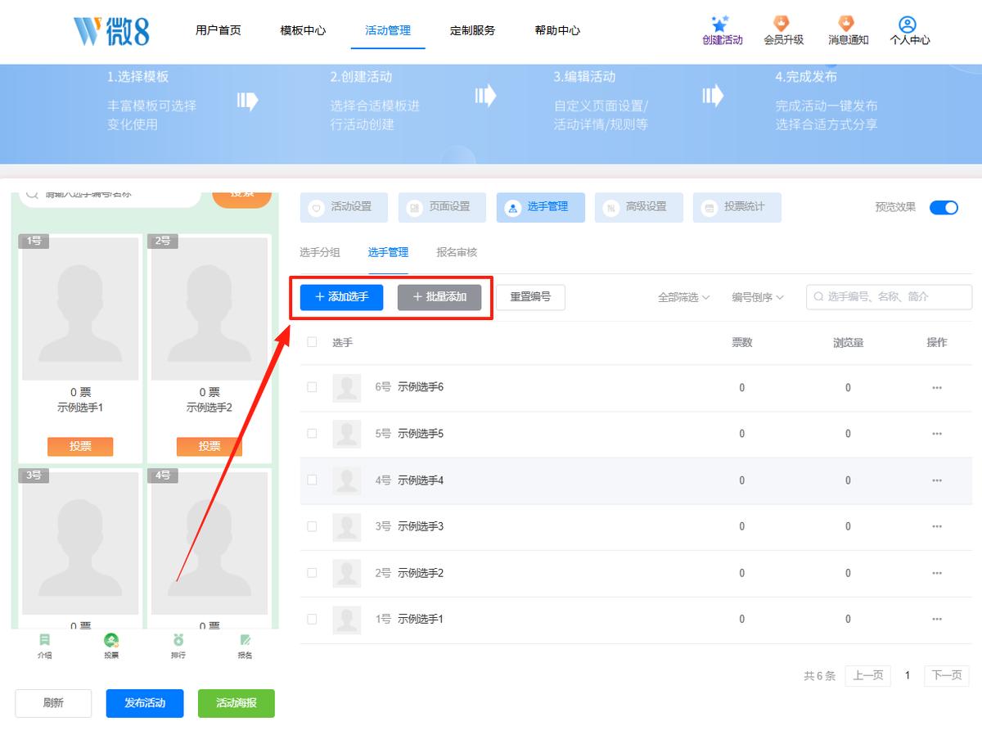
Task: Open the 模板中心 menu item
Action: [x=303, y=30]
